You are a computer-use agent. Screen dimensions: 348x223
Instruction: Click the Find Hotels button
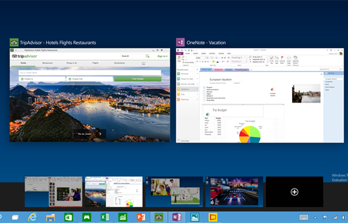(138, 79)
